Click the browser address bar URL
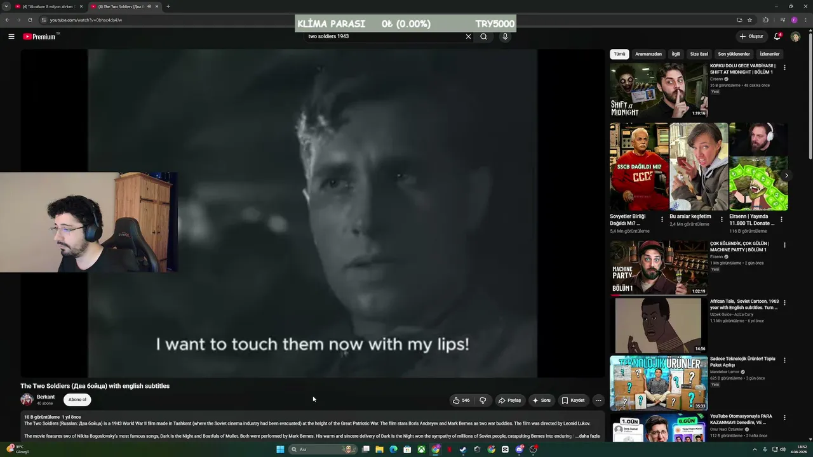 [86, 20]
